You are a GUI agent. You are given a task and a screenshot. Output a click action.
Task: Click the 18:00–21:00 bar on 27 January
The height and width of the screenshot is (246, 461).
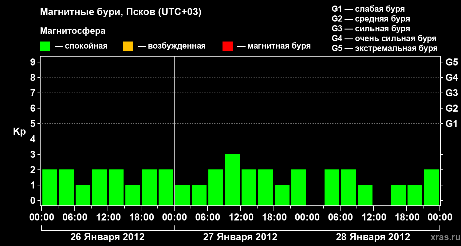pos(282,195)
